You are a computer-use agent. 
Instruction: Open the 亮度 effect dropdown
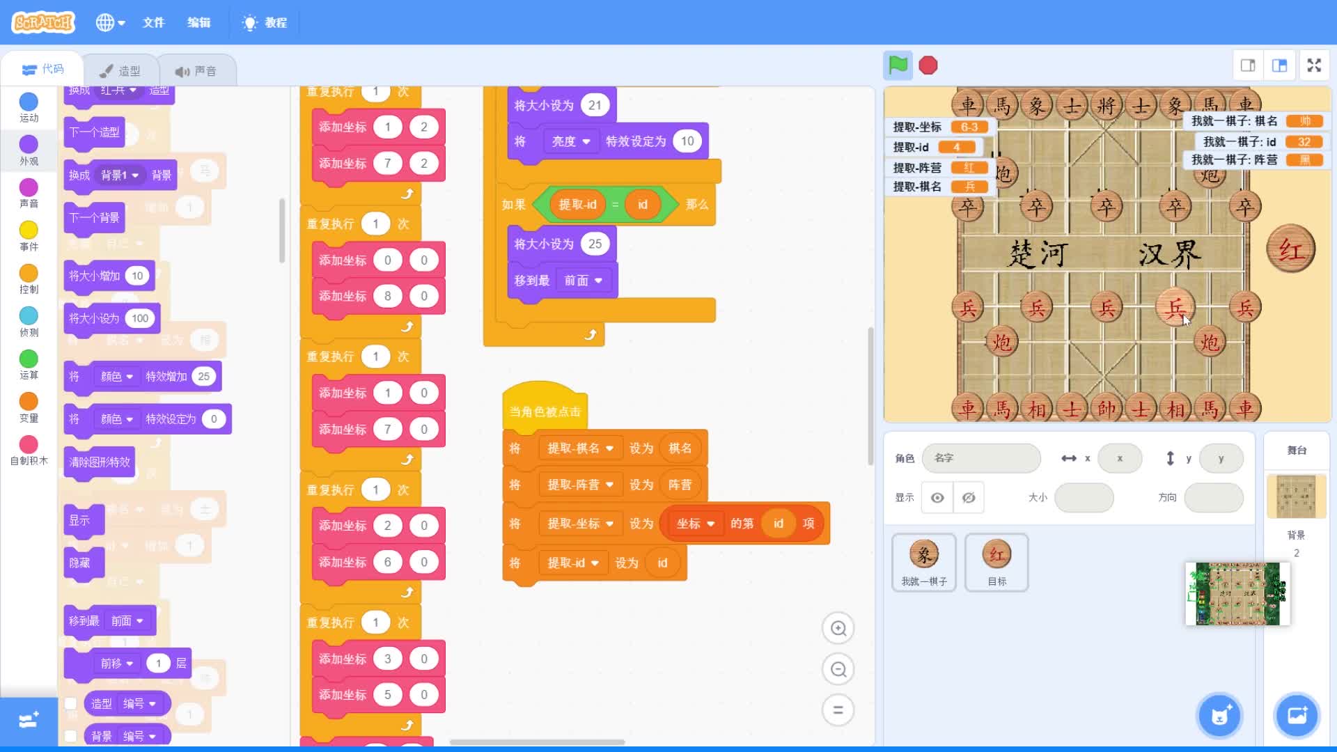[x=570, y=141]
